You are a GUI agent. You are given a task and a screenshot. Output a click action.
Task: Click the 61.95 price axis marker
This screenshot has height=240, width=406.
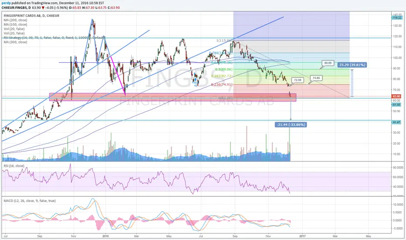pyautogui.click(x=397, y=105)
